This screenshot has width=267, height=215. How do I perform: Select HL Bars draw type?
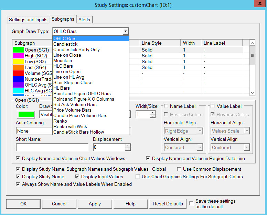pos(91,88)
